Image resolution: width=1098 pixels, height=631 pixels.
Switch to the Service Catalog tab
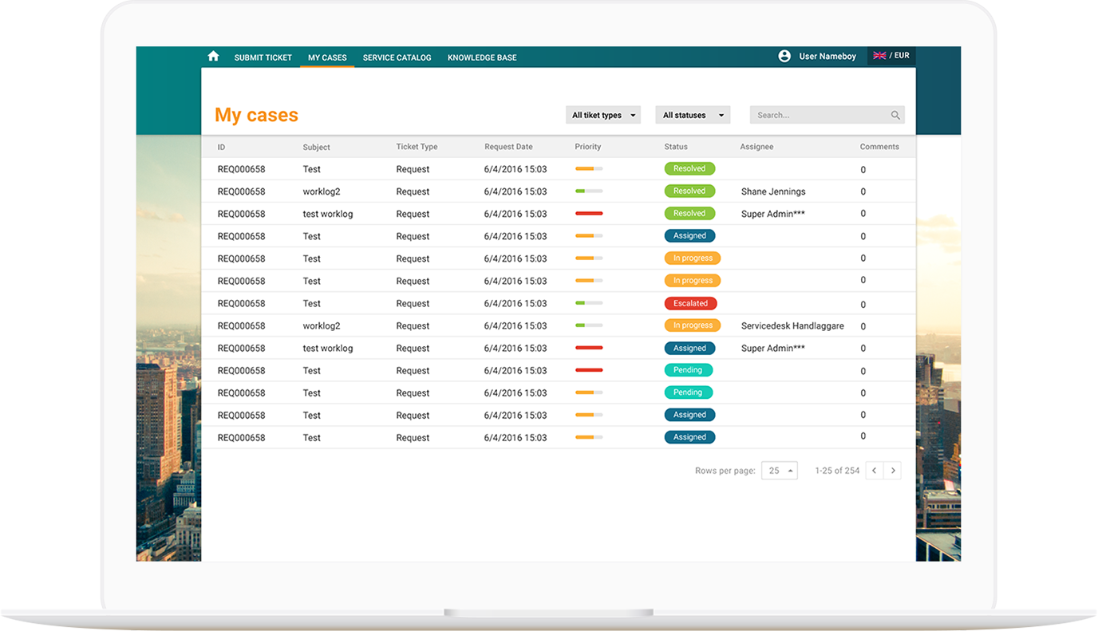[397, 57]
